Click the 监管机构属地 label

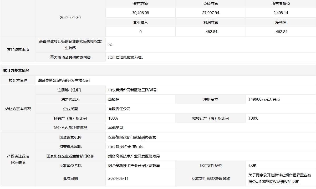tap(70, 147)
